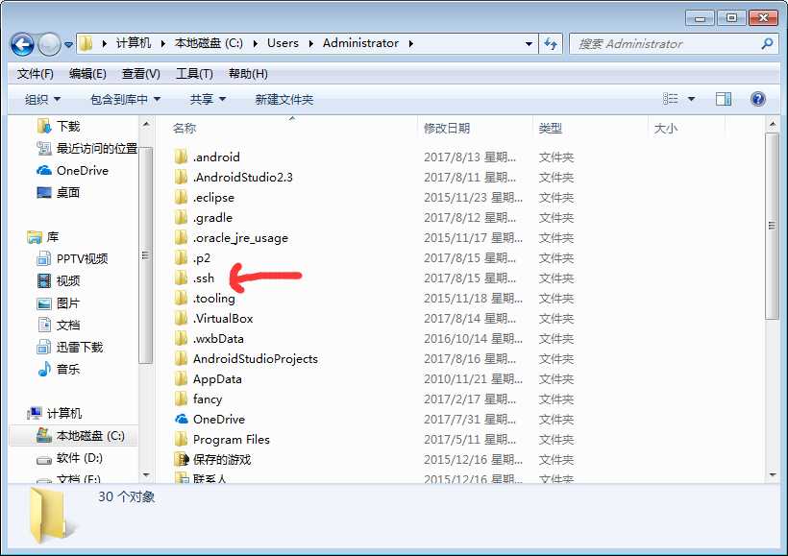Viewport: 788px width, 556px height.
Task: Click the Back navigation arrow button
Action: coord(23,45)
